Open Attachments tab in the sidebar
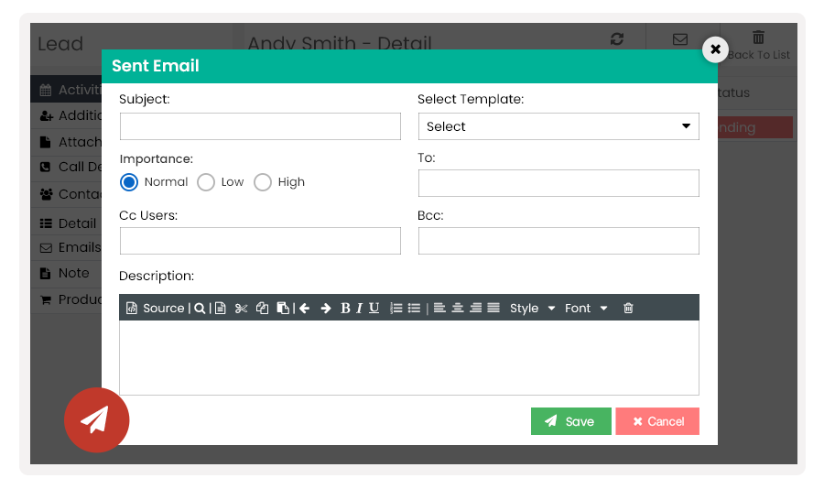The width and height of the screenshot is (824, 489). pos(66,142)
